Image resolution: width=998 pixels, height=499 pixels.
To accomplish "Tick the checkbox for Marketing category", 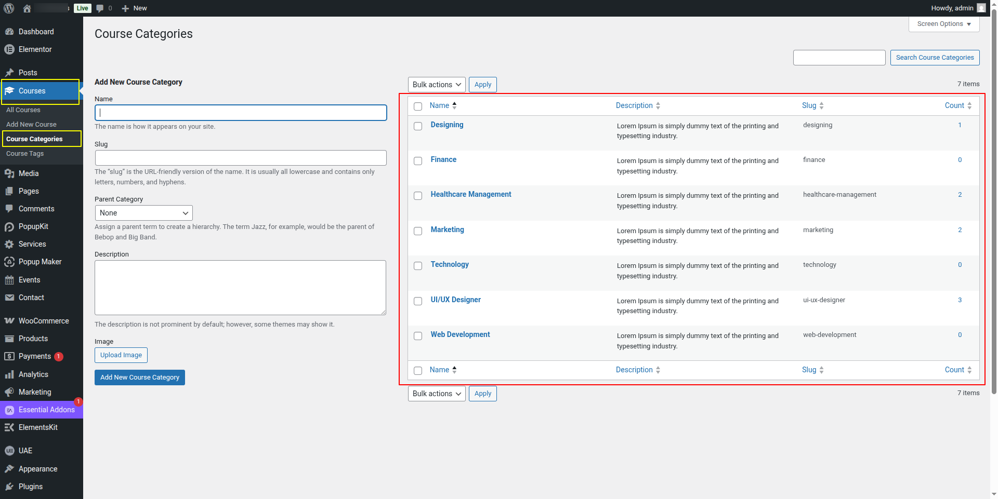I will tap(418, 231).
